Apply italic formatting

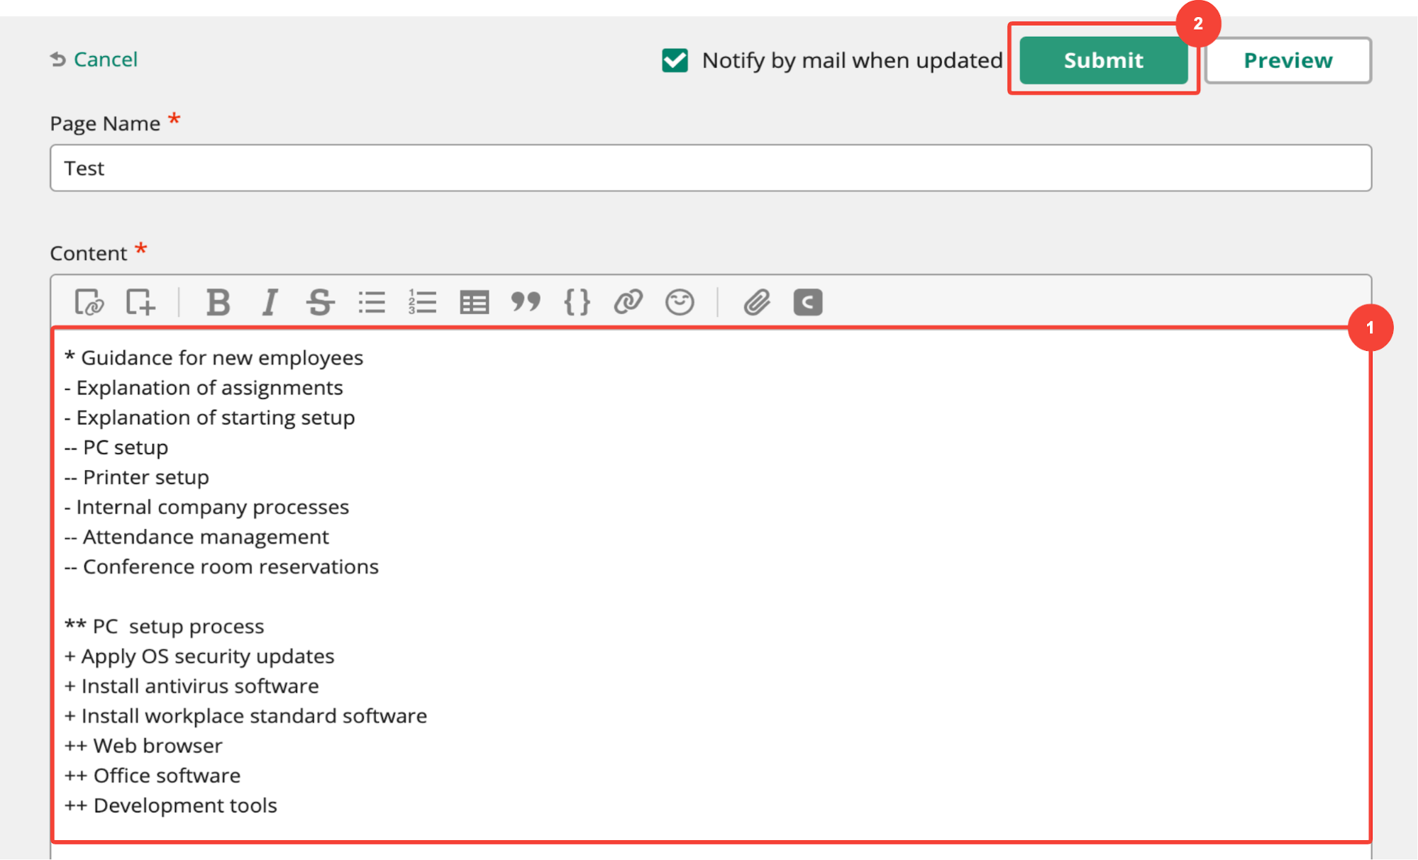point(270,303)
